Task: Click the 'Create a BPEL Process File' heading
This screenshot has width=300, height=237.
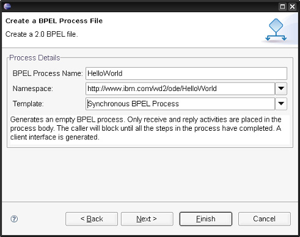Action: [54, 21]
